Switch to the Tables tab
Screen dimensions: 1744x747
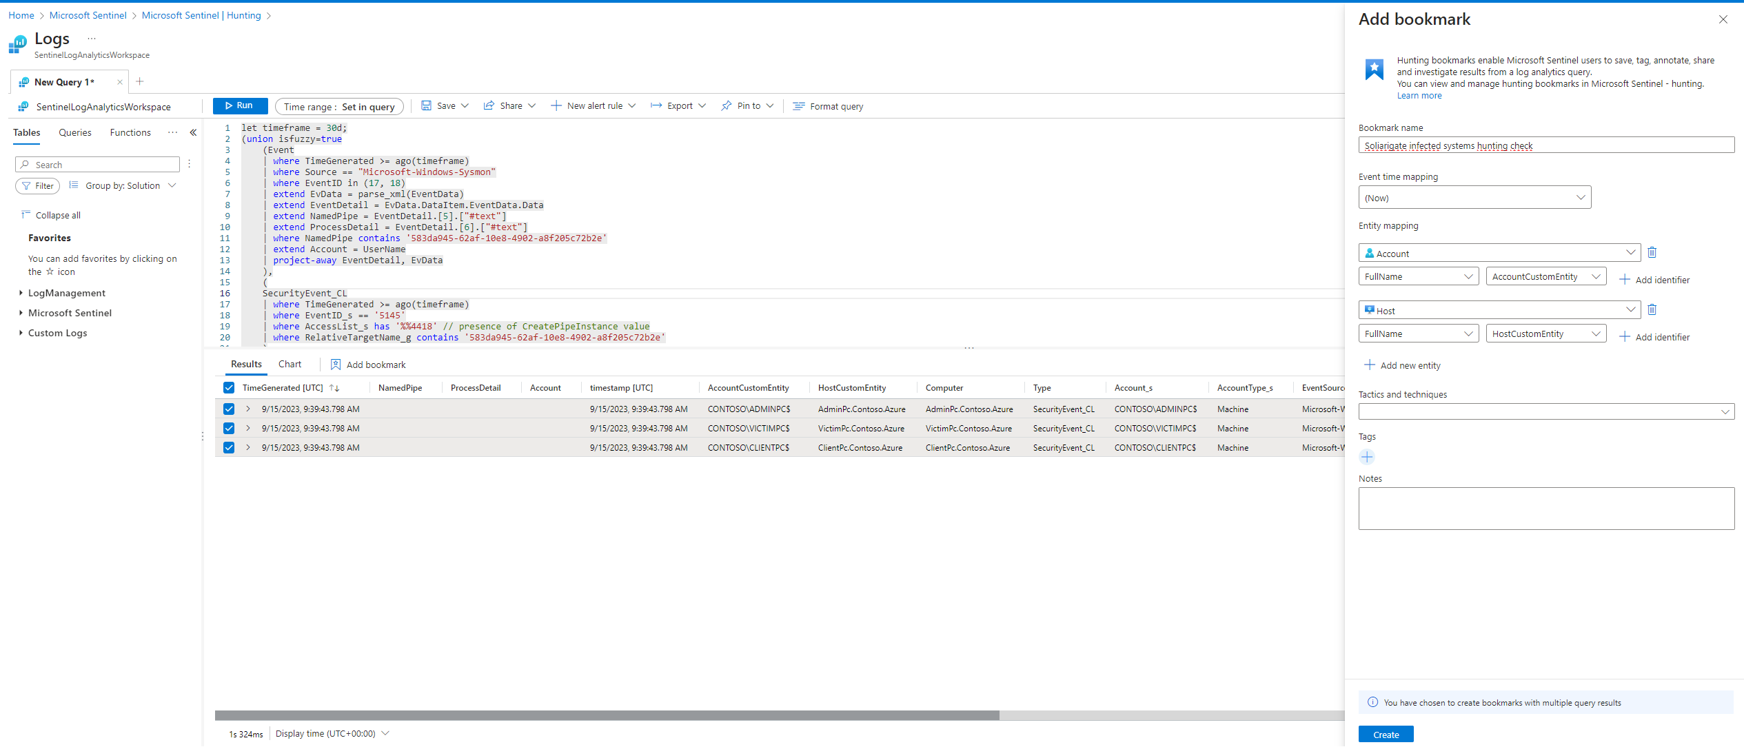tap(27, 132)
